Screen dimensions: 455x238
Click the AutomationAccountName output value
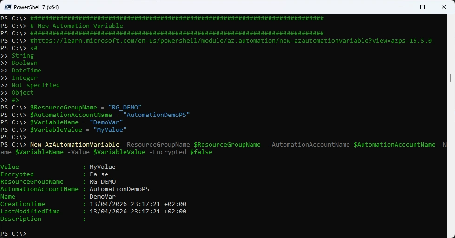coord(119,189)
